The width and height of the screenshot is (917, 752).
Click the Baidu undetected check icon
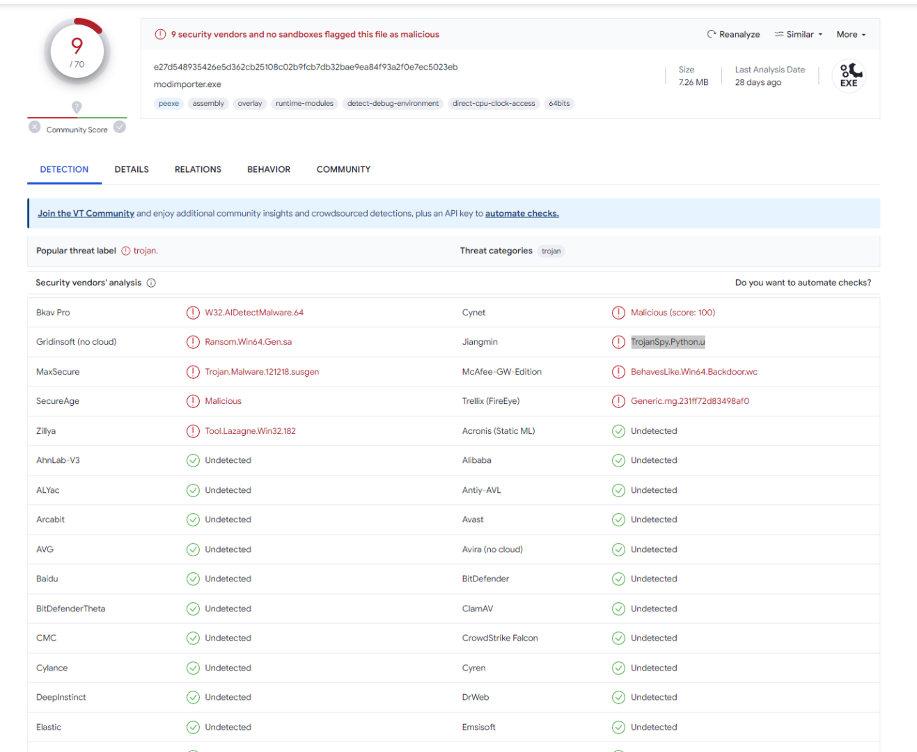point(193,579)
